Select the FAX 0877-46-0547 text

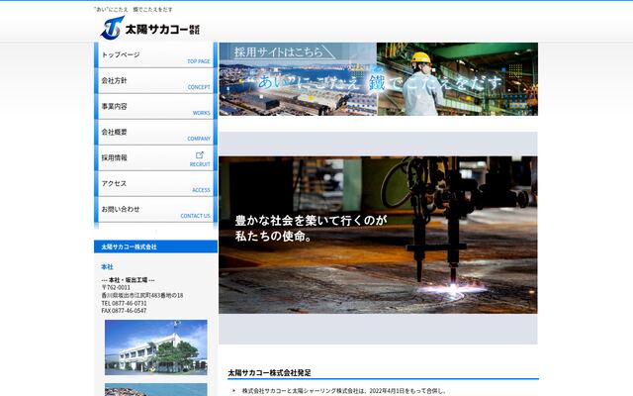coord(124,311)
